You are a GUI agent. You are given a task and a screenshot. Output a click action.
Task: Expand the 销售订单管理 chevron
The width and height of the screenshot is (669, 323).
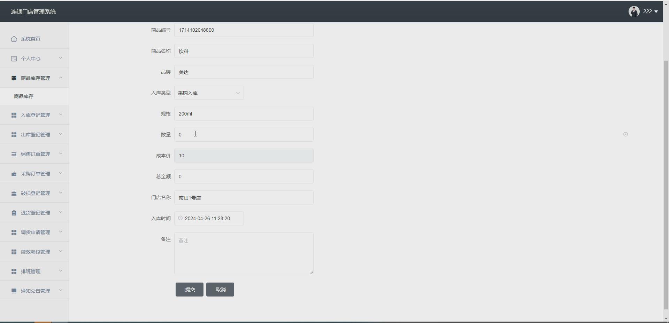click(61, 153)
